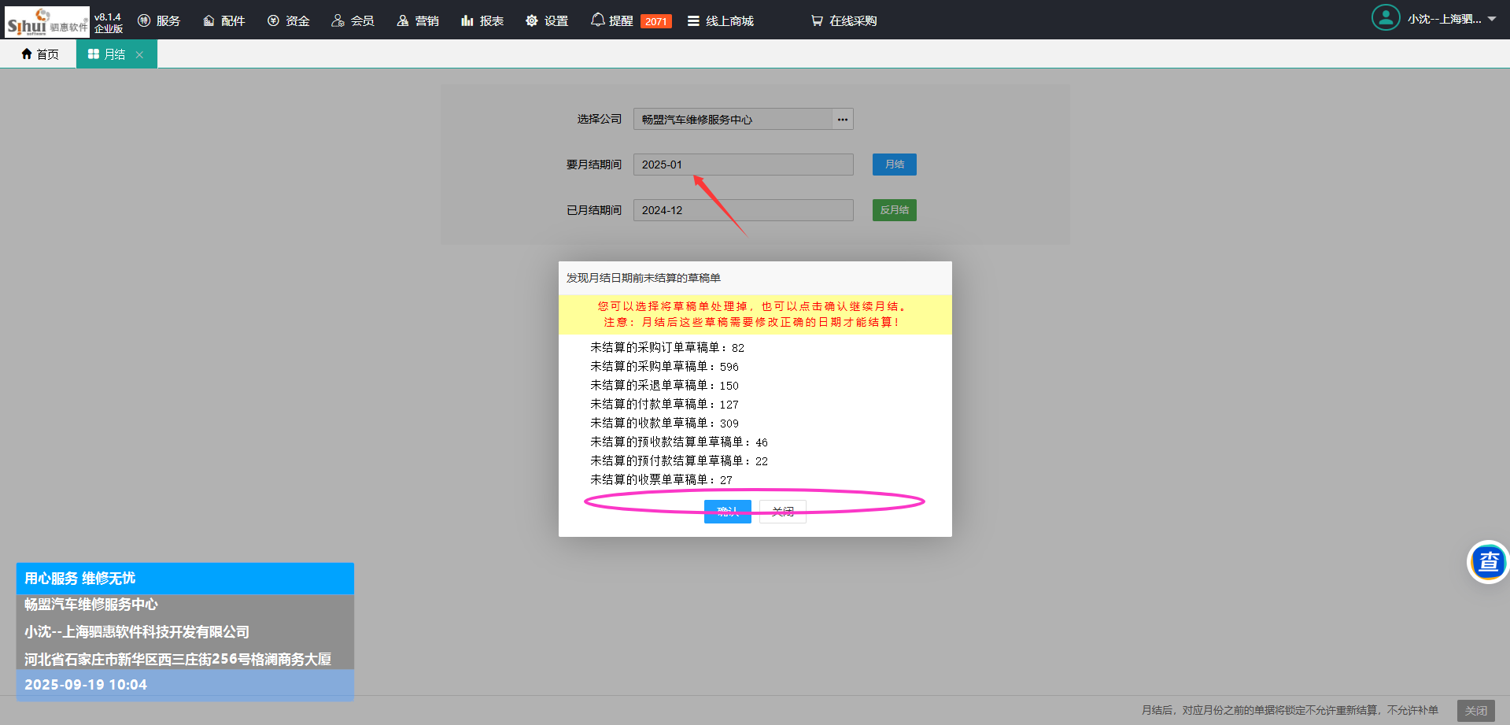The width and height of the screenshot is (1510, 725).
Task: Open the 营销 marketing menu
Action: coord(418,20)
